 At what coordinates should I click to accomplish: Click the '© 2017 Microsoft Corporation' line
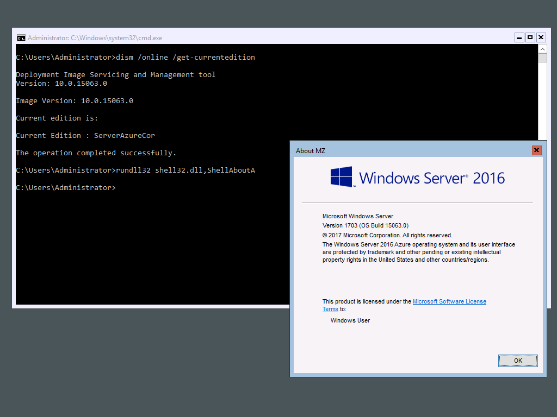[387, 236]
